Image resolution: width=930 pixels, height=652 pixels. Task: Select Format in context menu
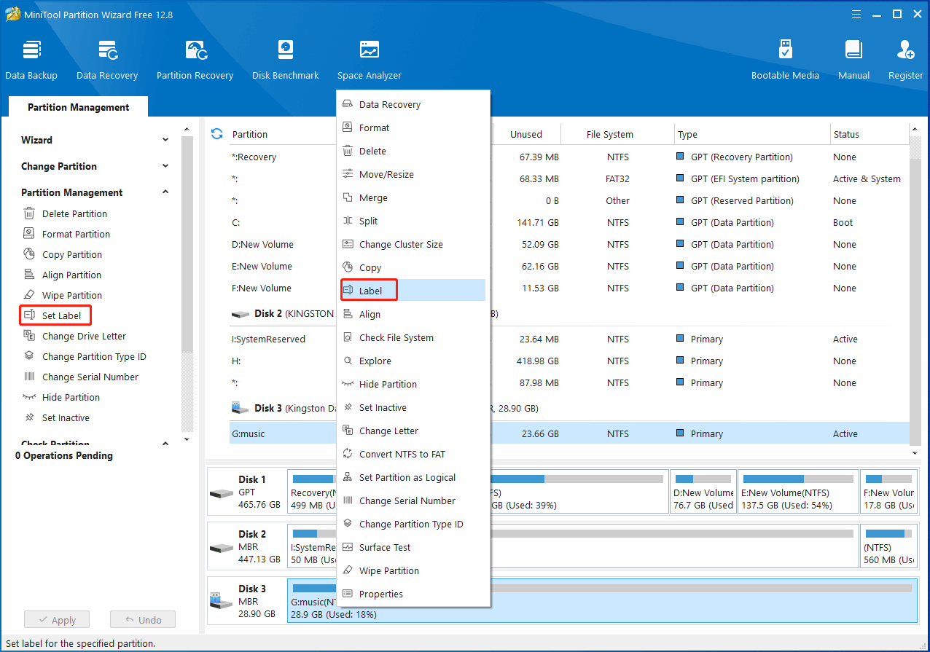pyautogui.click(x=413, y=127)
